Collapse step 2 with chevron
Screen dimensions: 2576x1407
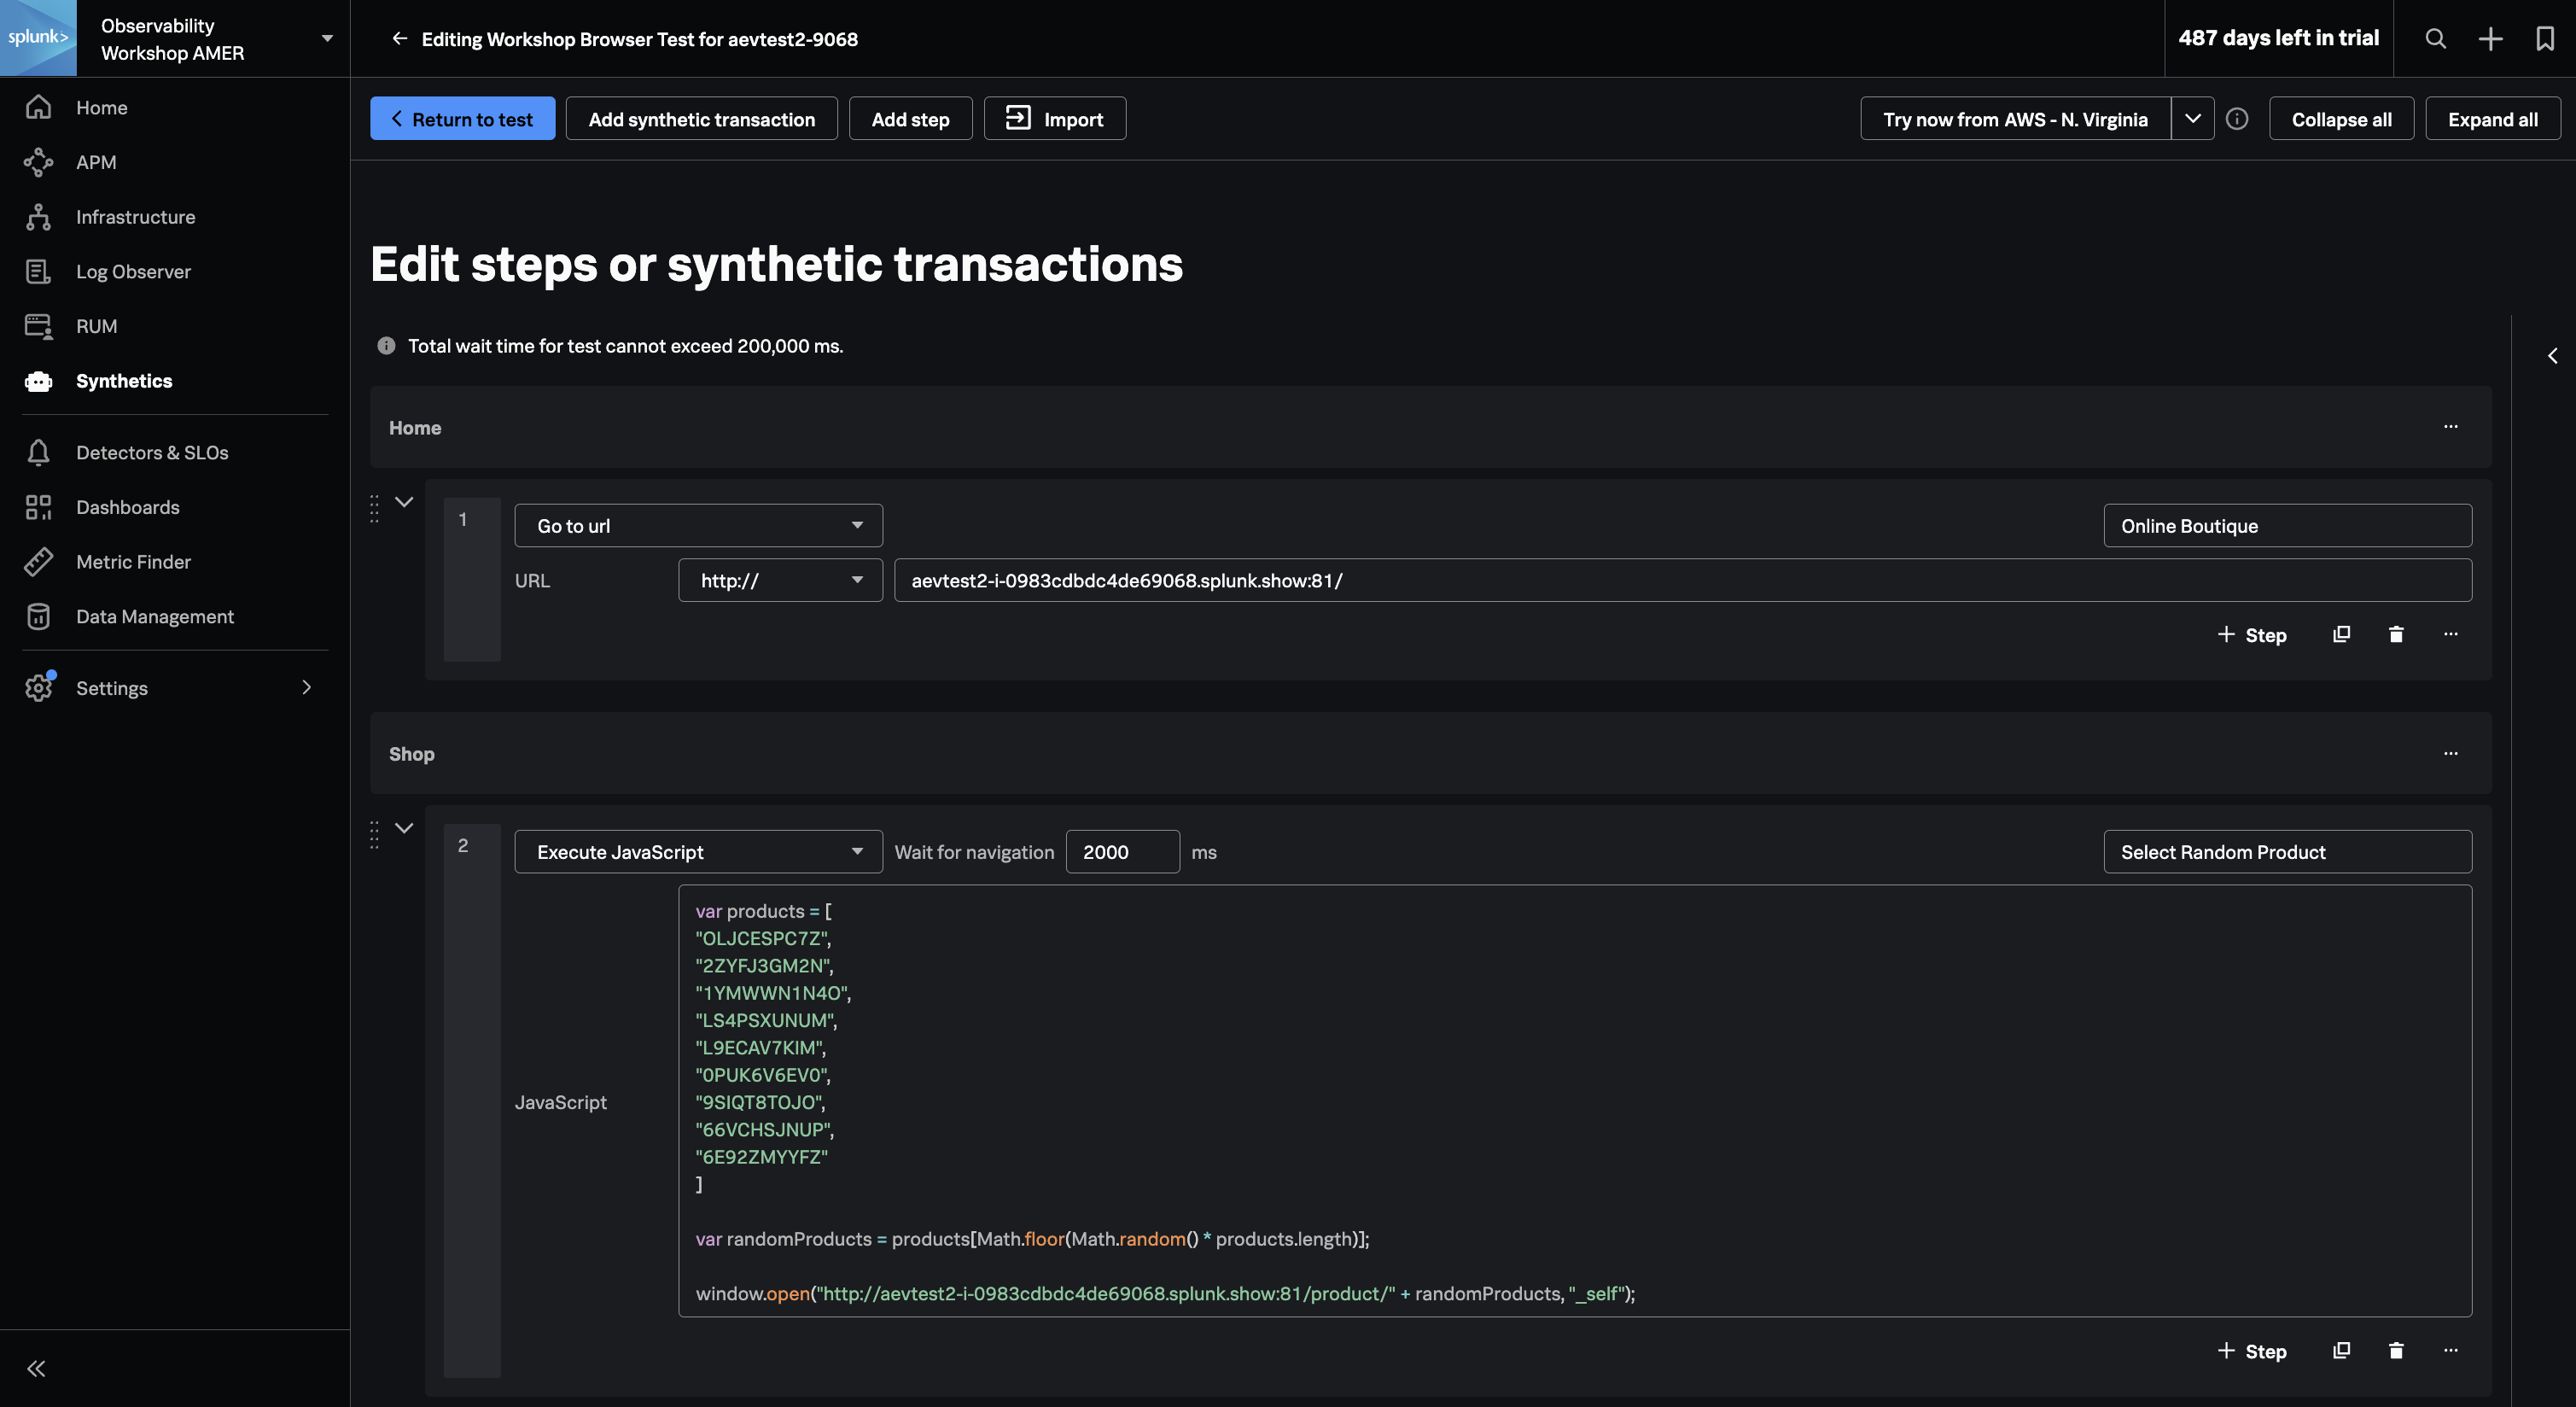[x=404, y=828]
